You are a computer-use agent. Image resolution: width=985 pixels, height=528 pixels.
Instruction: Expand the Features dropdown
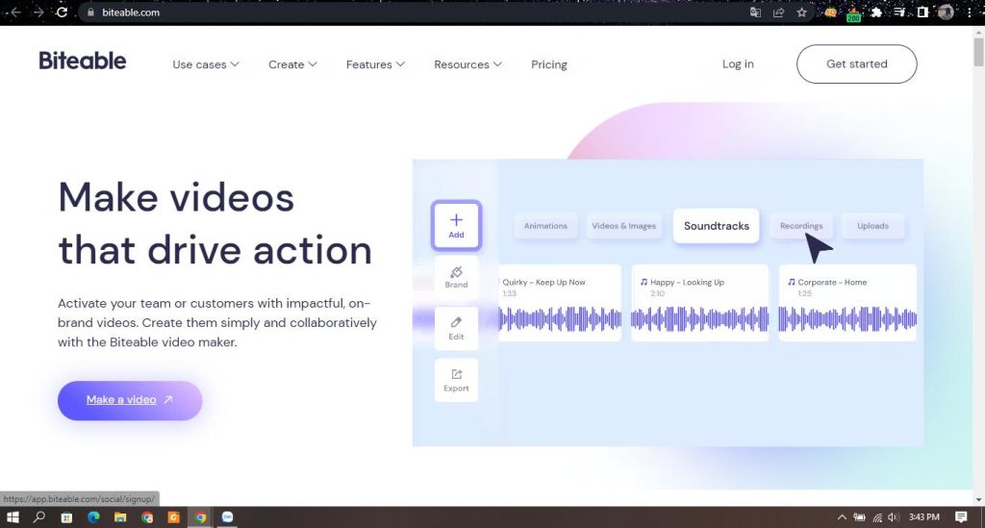[x=375, y=64]
